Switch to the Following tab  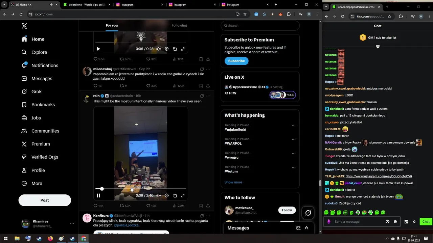(179, 26)
